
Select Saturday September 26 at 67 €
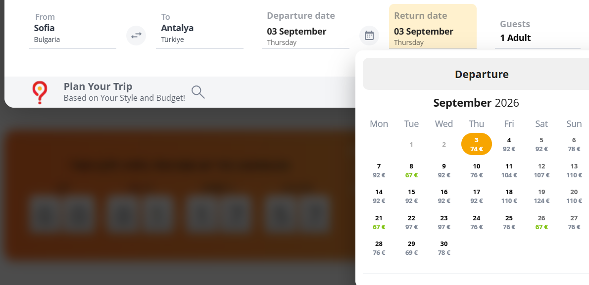point(541,222)
